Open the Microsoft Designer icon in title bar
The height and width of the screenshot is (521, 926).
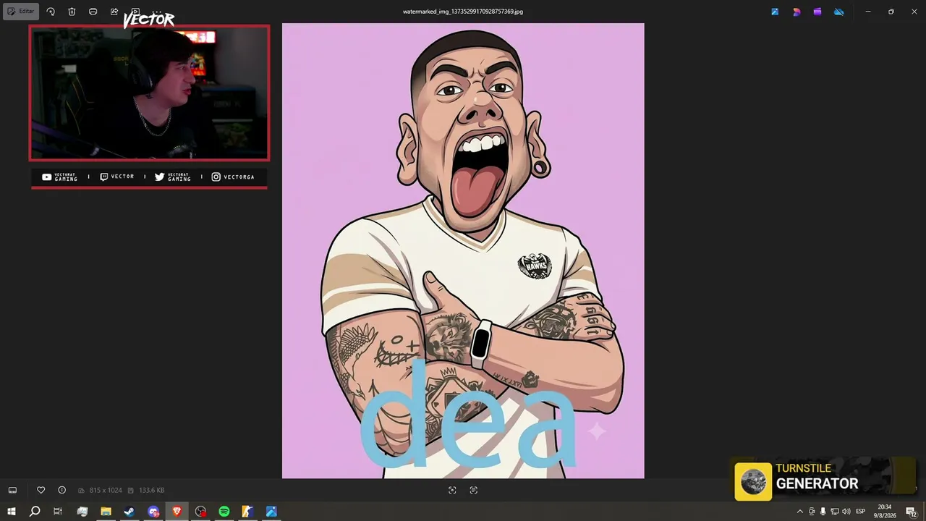[x=797, y=12]
